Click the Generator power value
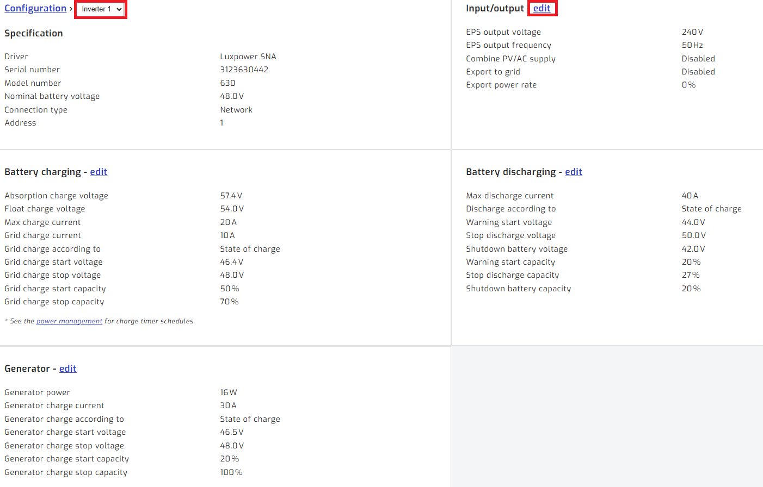 228,392
